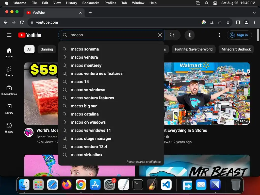Open the History menu in menu bar
The width and height of the screenshot is (260, 195).
[71, 3]
